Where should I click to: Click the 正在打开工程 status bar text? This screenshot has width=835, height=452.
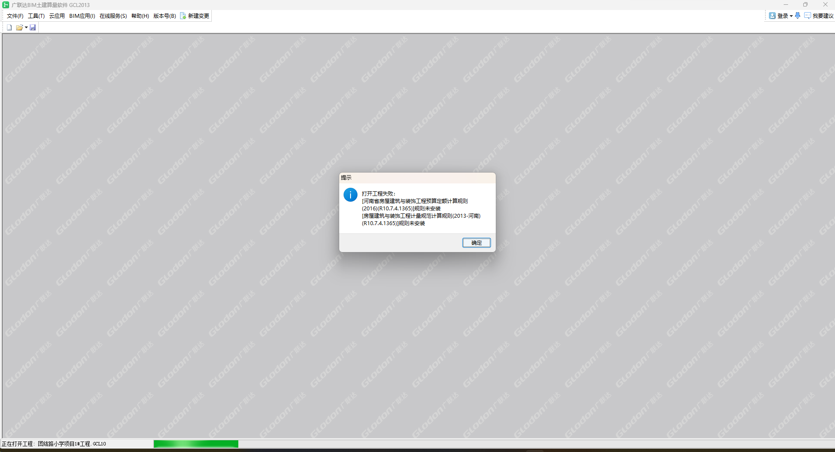click(x=54, y=444)
